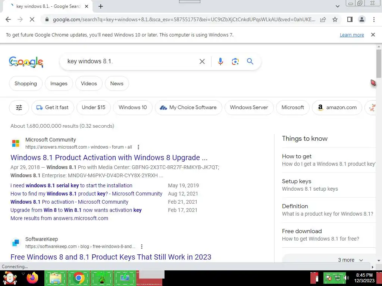Clear the search query text
Viewport: 382px width, 286px height.
pyautogui.click(x=202, y=61)
